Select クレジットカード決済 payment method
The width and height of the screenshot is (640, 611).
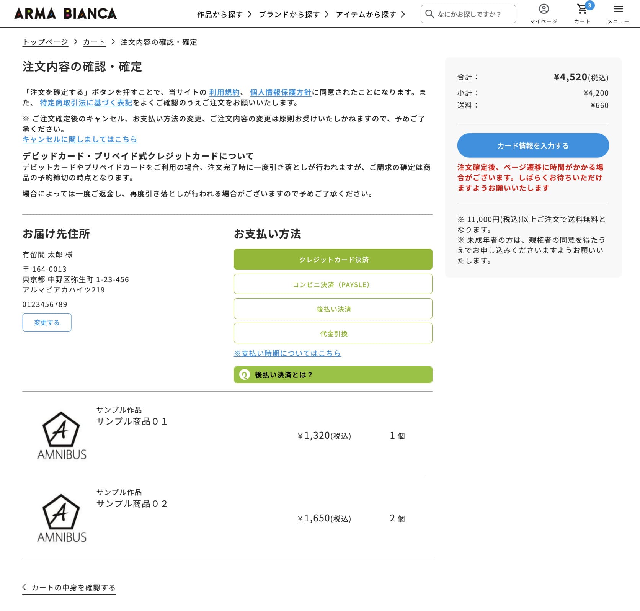point(333,260)
